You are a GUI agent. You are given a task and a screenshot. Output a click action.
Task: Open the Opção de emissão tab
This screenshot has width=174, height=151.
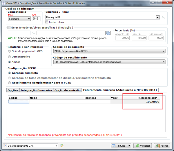point(68,90)
